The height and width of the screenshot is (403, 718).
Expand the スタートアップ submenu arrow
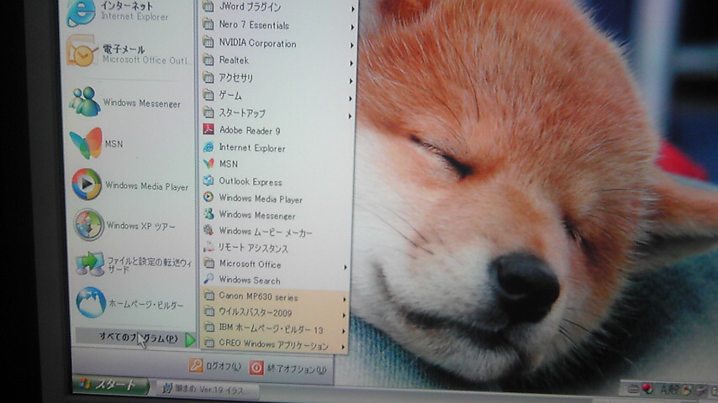351,116
